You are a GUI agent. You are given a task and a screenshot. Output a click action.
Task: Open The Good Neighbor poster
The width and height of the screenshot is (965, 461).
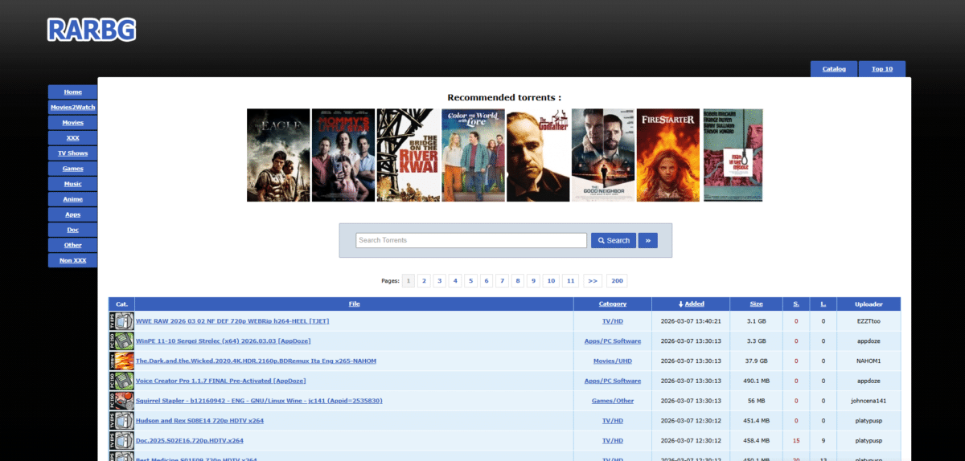click(x=603, y=155)
